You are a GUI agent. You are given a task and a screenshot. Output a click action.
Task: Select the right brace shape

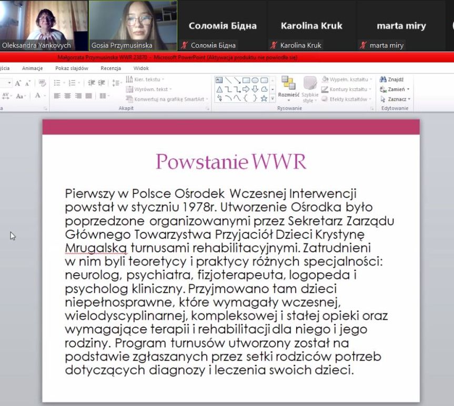click(x=255, y=98)
